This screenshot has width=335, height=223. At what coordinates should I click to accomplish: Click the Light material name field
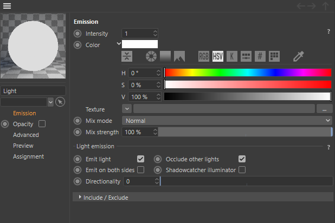(x=33, y=91)
